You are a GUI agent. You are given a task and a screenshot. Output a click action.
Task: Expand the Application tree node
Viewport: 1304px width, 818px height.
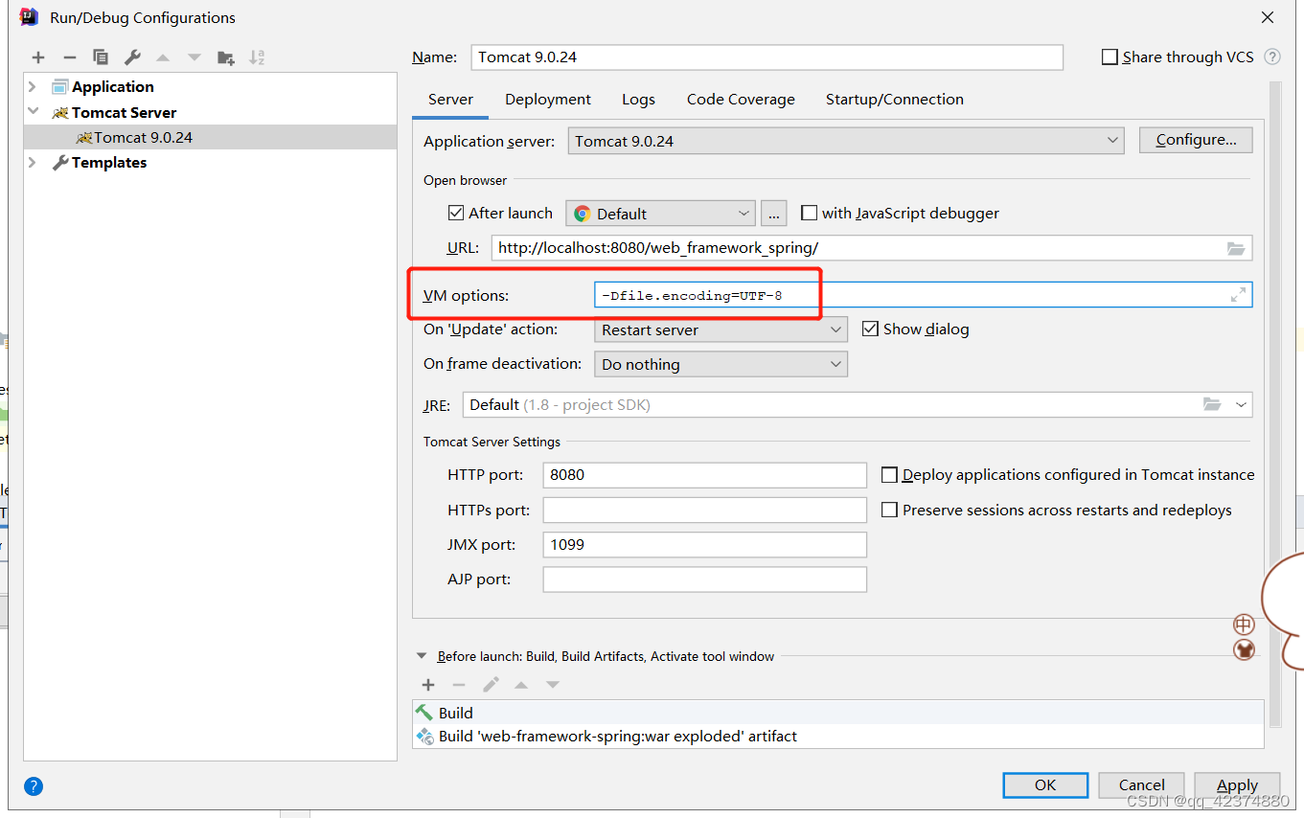(x=33, y=87)
